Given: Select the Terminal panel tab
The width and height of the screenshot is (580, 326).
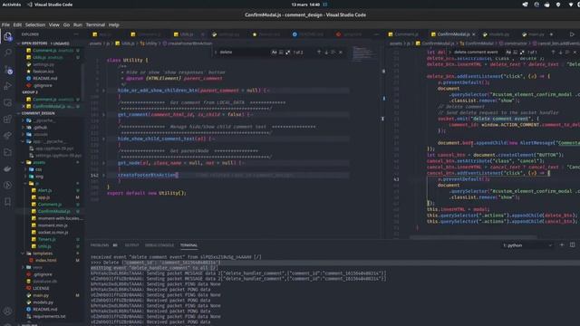Looking at the screenshot, I should click(x=188, y=245).
